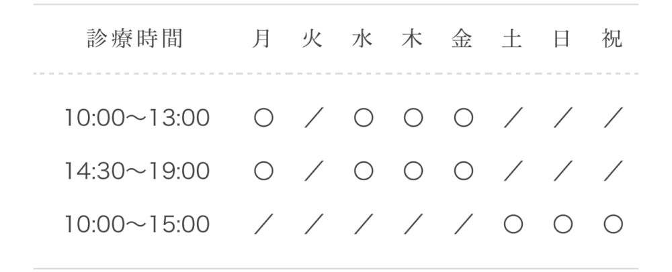Click open circle for Thursday 14:30〜19:00
This screenshot has height=272, width=672.
(413, 171)
